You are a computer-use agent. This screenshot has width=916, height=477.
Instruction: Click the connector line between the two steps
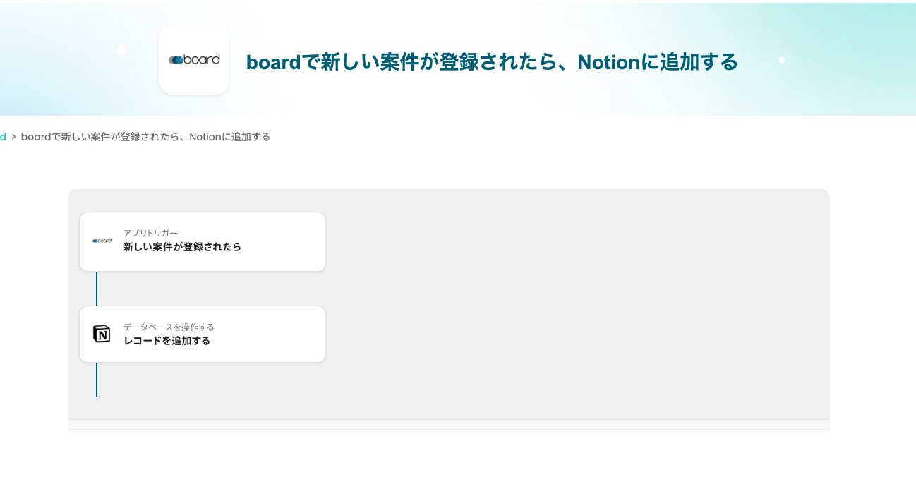[x=97, y=288]
